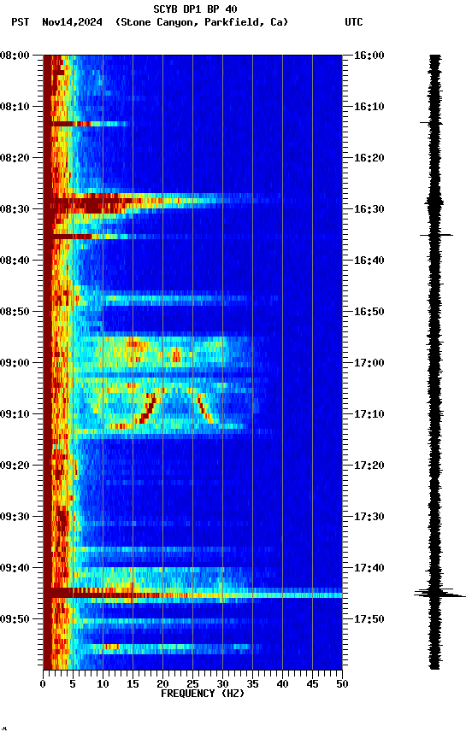
Task: Click the '35' Hz frequency axis label
Action: (252, 684)
